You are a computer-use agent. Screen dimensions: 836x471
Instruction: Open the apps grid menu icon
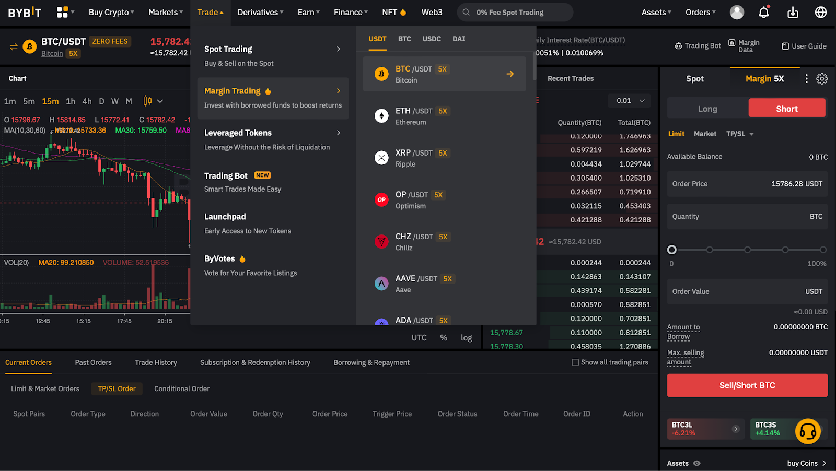62,12
